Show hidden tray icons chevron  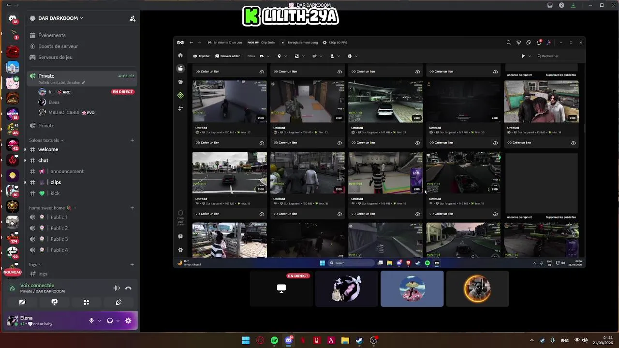pos(532,340)
